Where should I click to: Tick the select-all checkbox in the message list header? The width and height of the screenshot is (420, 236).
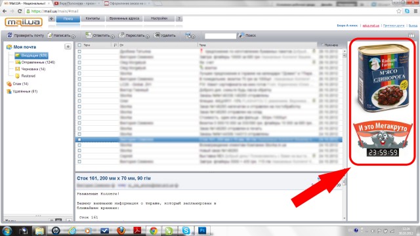(x=79, y=45)
